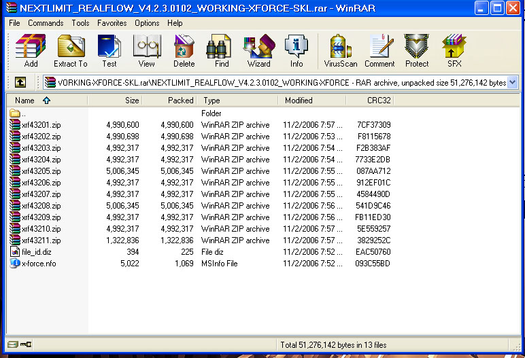Sort by the Modified column header
525x358 pixels.
click(312, 101)
